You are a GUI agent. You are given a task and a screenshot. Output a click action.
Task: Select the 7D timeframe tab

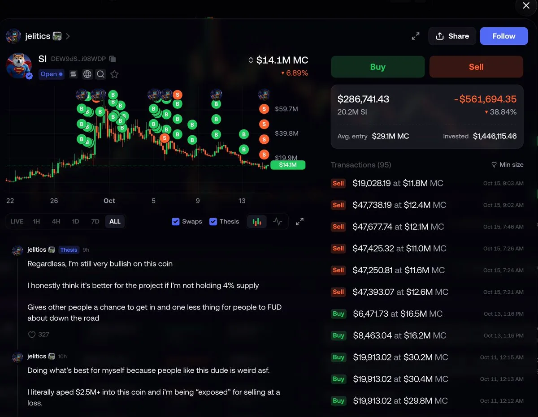[95, 221]
